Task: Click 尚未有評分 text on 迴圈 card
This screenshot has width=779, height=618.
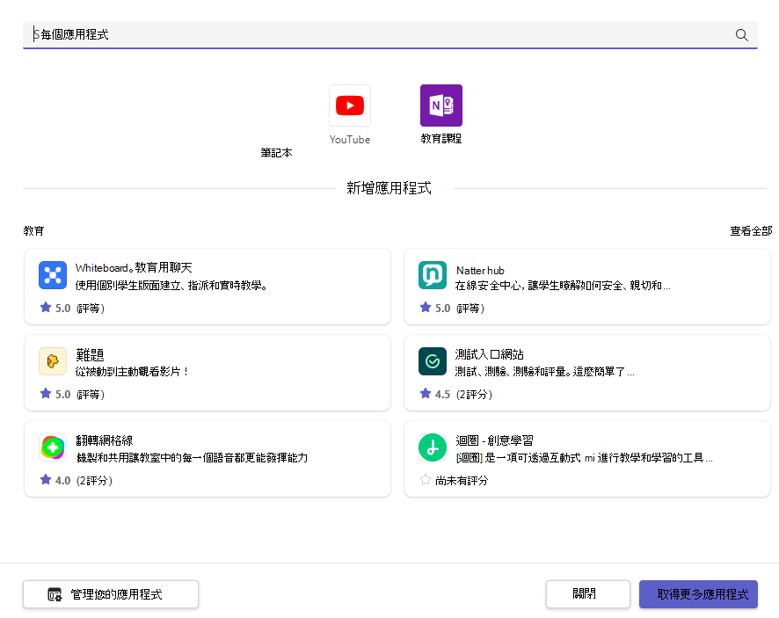Action: pos(462,480)
